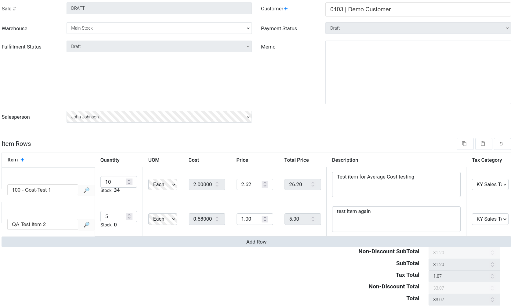Click the stepper arrows on Cost-Test 1 quantity
The height and width of the screenshot is (307, 511).
[x=129, y=182]
